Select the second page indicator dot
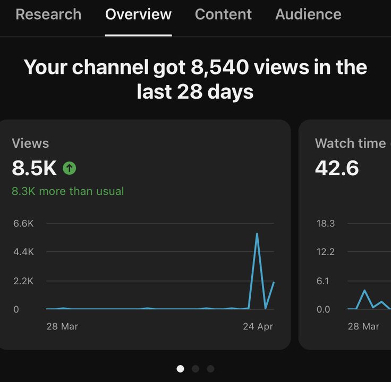This screenshot has height=382, width=391. [x=195, y=369]
